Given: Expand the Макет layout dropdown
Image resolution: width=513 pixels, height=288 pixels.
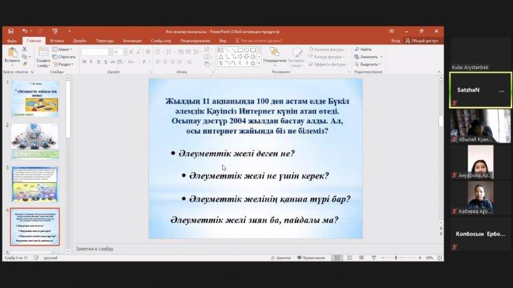Looking at the screenshot, I should (64, 49).
